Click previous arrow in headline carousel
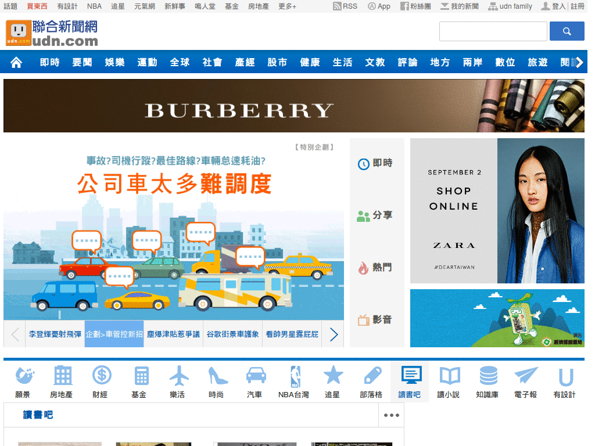This screenshot has height=446, width=595. (x=15, y=334)
